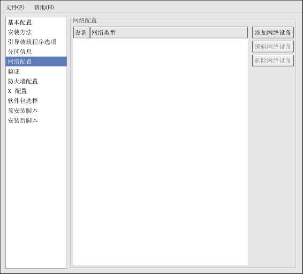Open the 预安装脚本 section
The image size is (303, 274).
[x=23, y=111]
